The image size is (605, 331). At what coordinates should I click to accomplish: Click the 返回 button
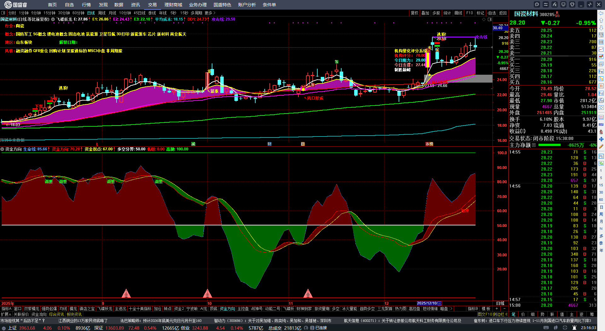coord(503,13)
